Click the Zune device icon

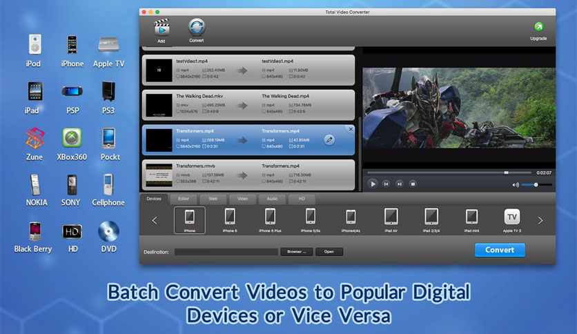coord(35,138)
